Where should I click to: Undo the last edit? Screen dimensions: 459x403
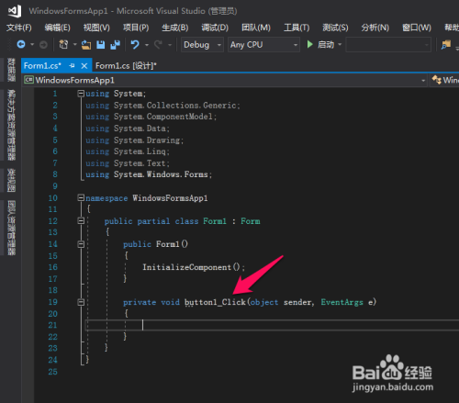[x=135, y=45]
